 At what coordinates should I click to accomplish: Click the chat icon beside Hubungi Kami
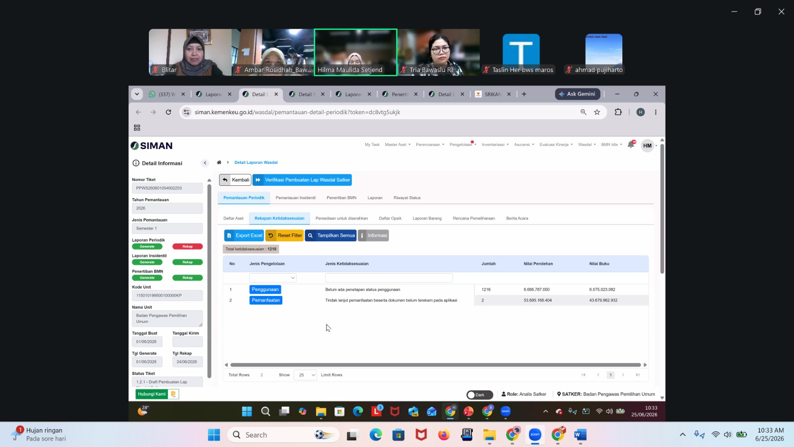[173, 394]
